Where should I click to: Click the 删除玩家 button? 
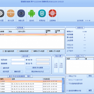tap(17, 72)
